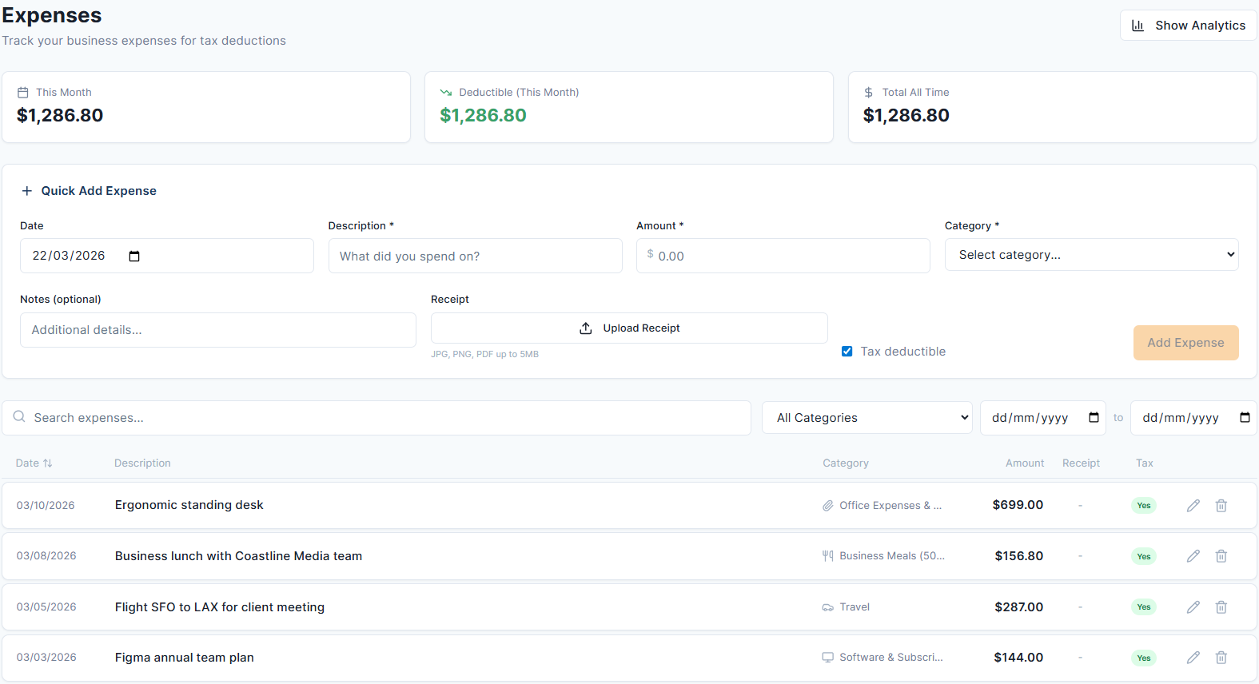This screenshot has width=1259, height=684.
Task: Click the Notes additional details field
Action: coord(217,330)
